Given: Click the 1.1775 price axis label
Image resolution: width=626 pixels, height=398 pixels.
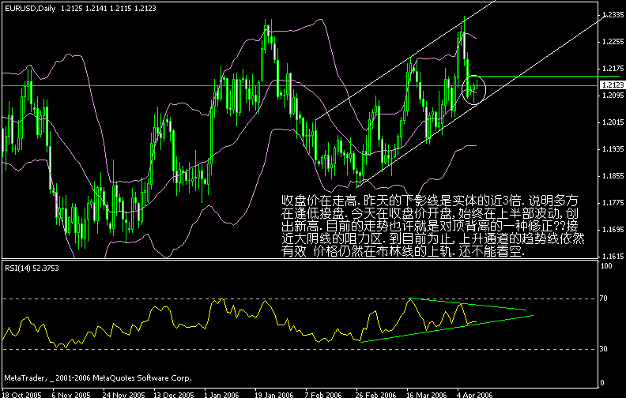Looking at the screenshot, I should 613,203.
